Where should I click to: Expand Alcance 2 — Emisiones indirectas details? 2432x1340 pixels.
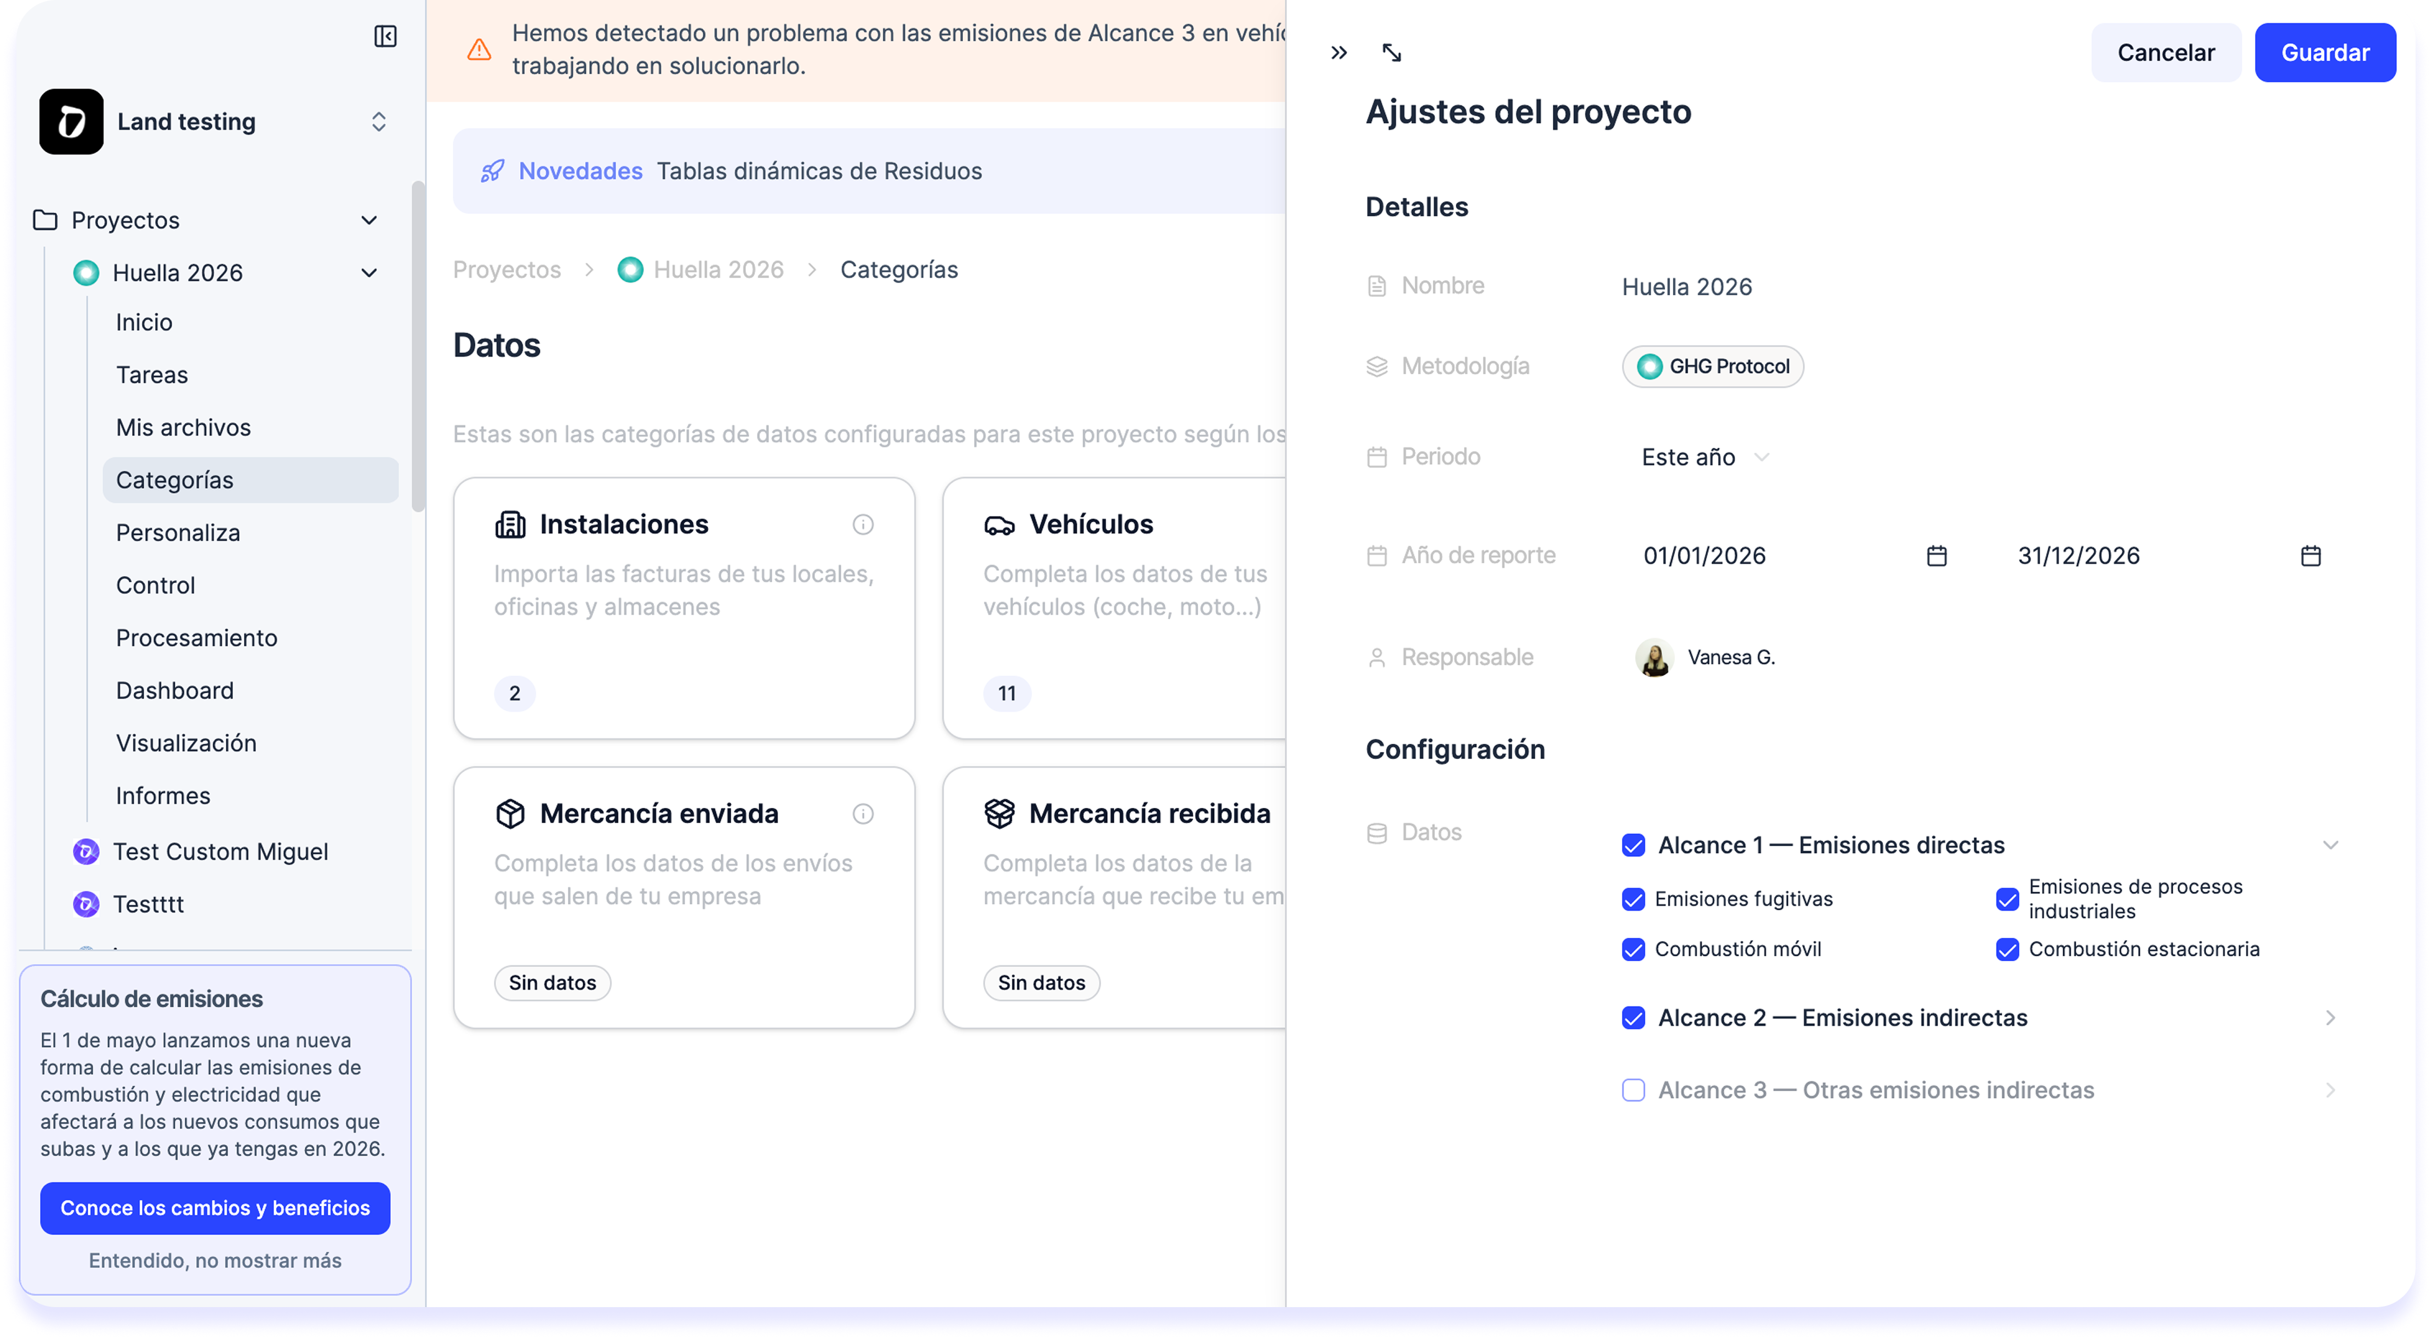pos(2330,1018)
